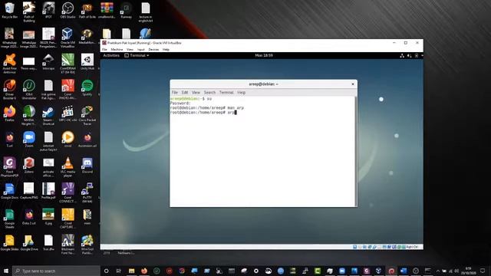
Task: Open the Profile.pdf file icon
Action: [48, 191]
